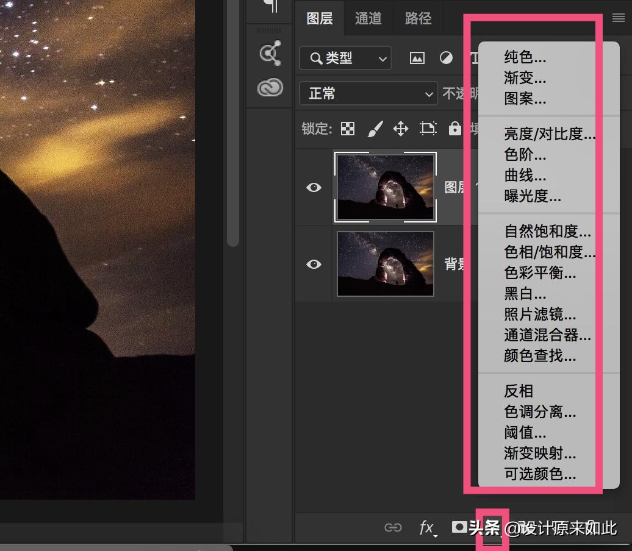Open the 类型 layer filter dropdown
This screenshot has width=632, height=551.
point(345,58)
